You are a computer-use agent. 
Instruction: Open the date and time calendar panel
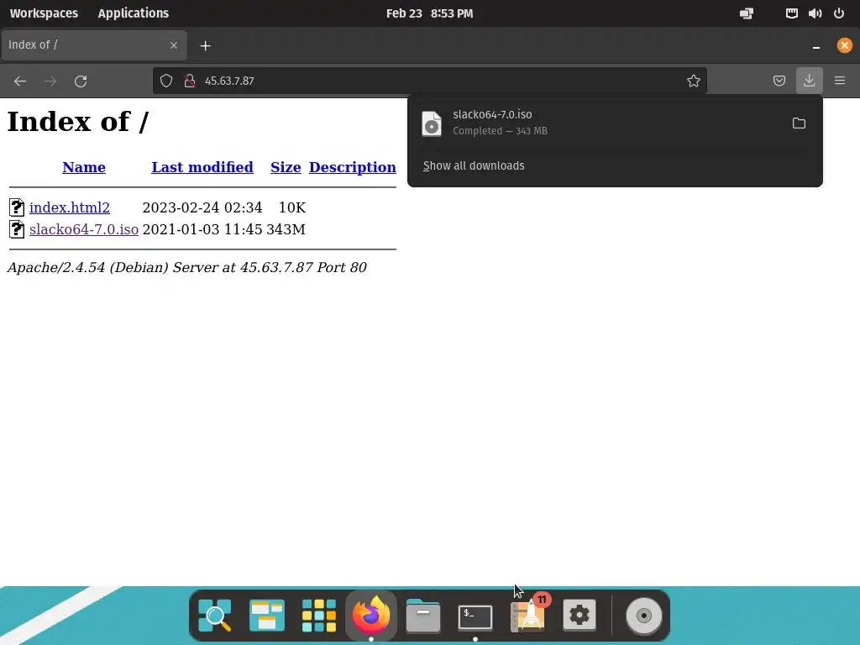429,13
